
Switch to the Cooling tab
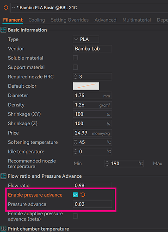[37, 20]
